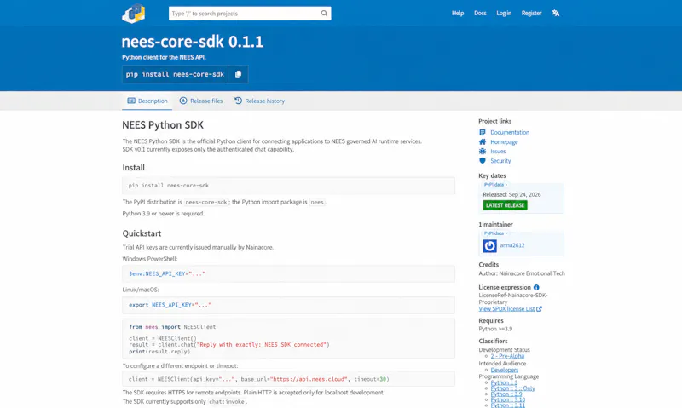
Task: Open the language selector icon
Action: [x=556, y=13]
